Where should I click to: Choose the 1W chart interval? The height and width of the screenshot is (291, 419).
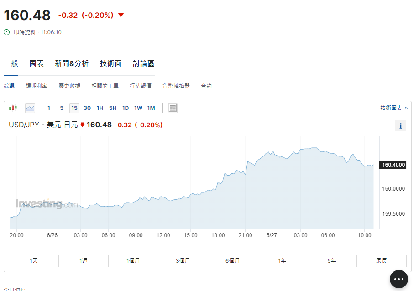coord(138,108)
